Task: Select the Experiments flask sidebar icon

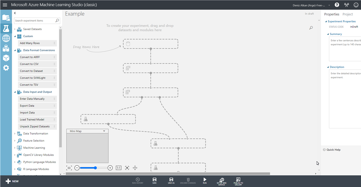Action: tap(6, 28)
